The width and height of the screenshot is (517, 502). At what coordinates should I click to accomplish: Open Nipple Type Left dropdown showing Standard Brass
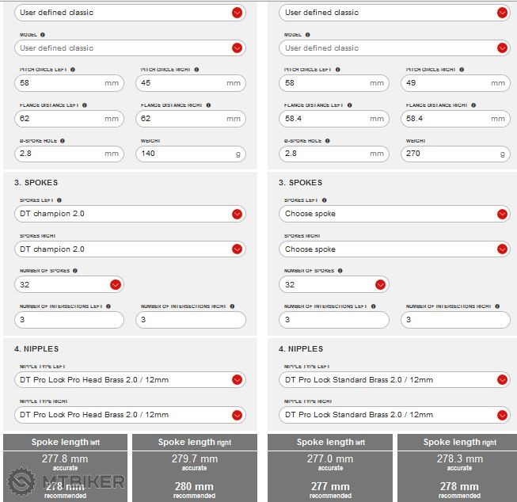pos(394,380)
